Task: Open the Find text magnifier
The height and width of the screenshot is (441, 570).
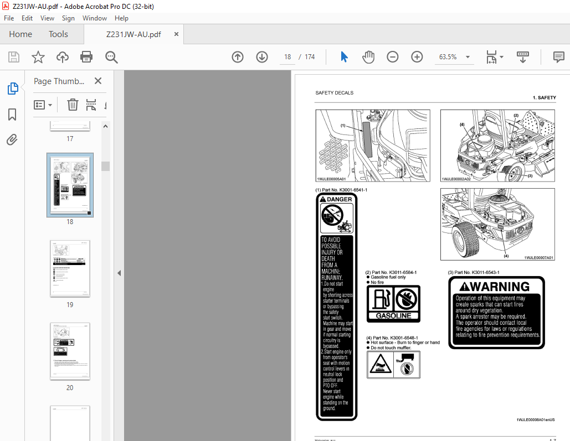Action: tap(111, 57)
